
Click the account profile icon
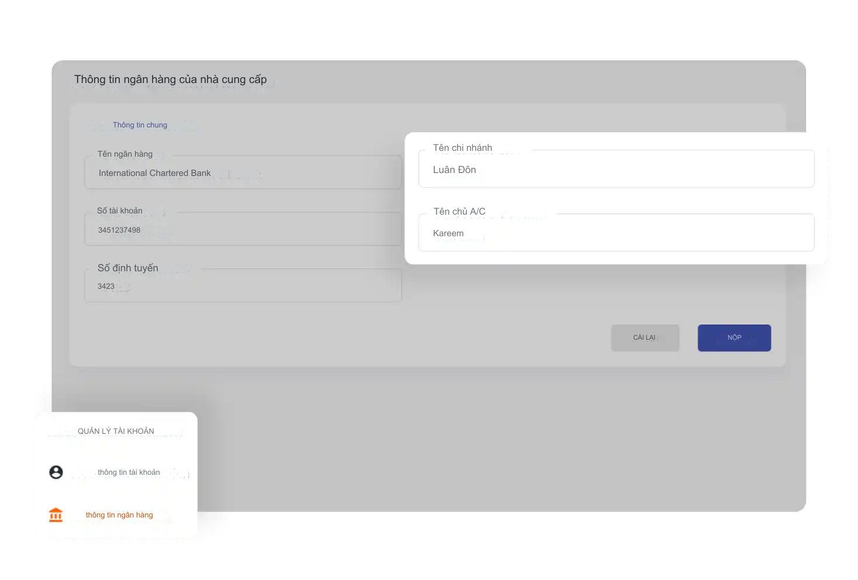(x=56, y=472)
